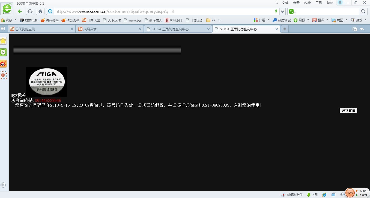The height and width of the screenshot is (198, 370).
Task: Go to browser home page icon
Action: [40, 11]
